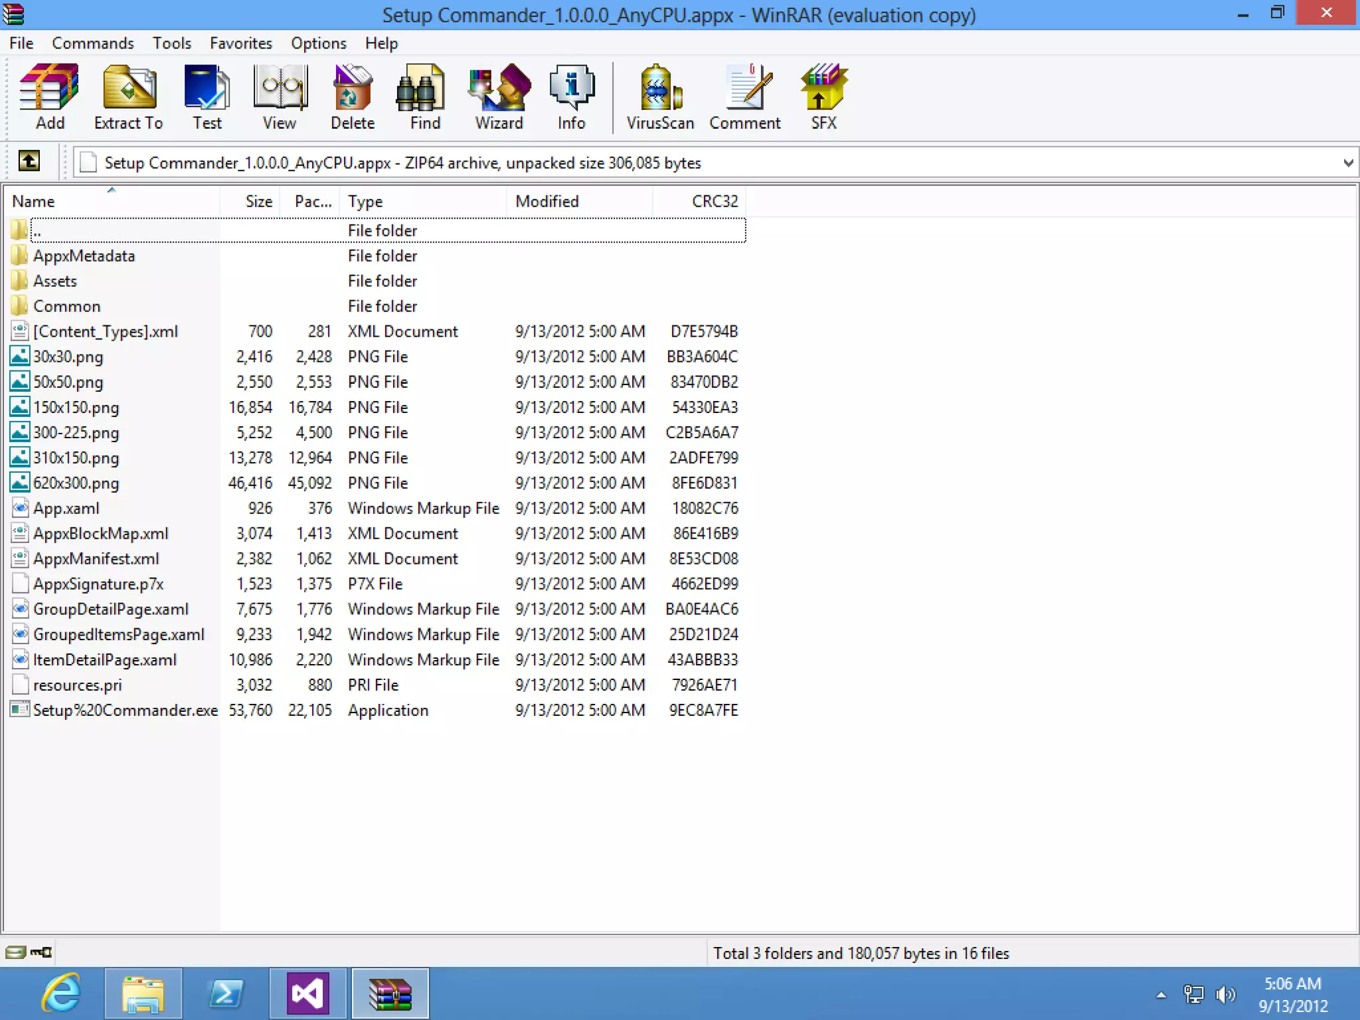Open the Favorites menu
The image size is (1360, 1020).
241,43
